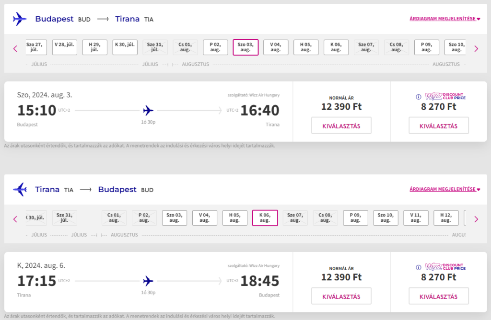The image size is (491, 320).
Task: Select return date Szo 03, aug.
Action: tap(174, 218)
